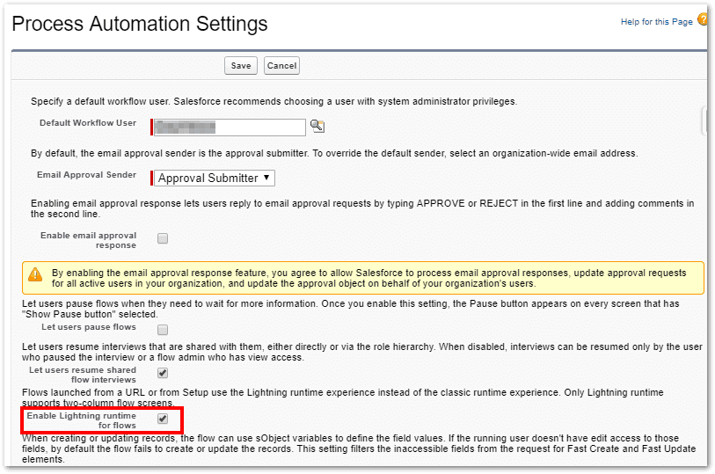The height and width of the screenshot is (474, 715).
Task: Open the Help for this Page link
Action: point(656,21)
